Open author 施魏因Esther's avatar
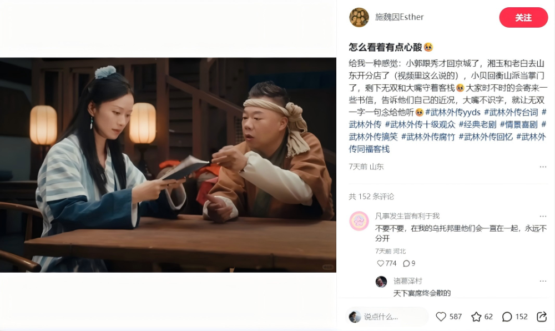The height and width of the screenshot is (331, 555). point(359,17)
